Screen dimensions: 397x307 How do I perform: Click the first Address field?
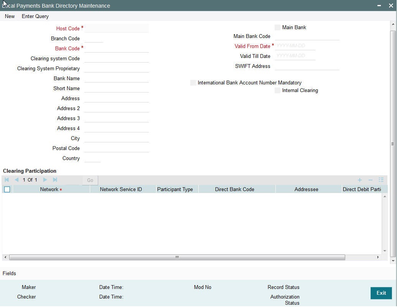(117, 98)
